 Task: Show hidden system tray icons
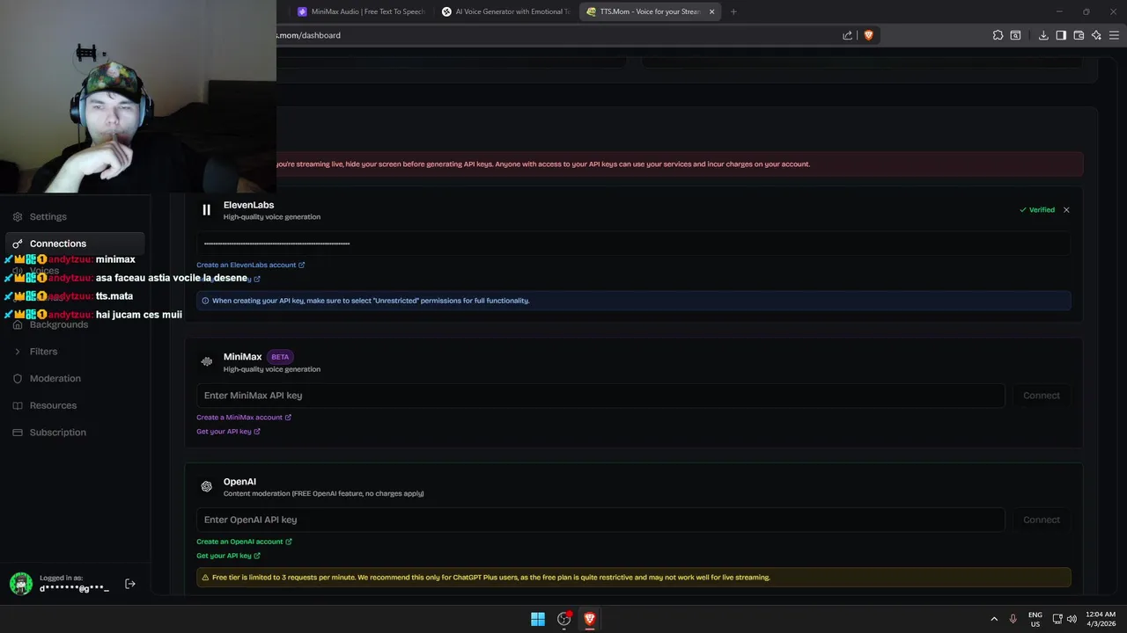(994, 619)
